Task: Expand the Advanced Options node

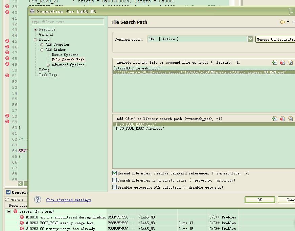Action: [x=48, y=65]
